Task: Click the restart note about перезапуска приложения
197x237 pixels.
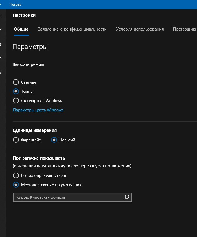Action: click(72, 166)
